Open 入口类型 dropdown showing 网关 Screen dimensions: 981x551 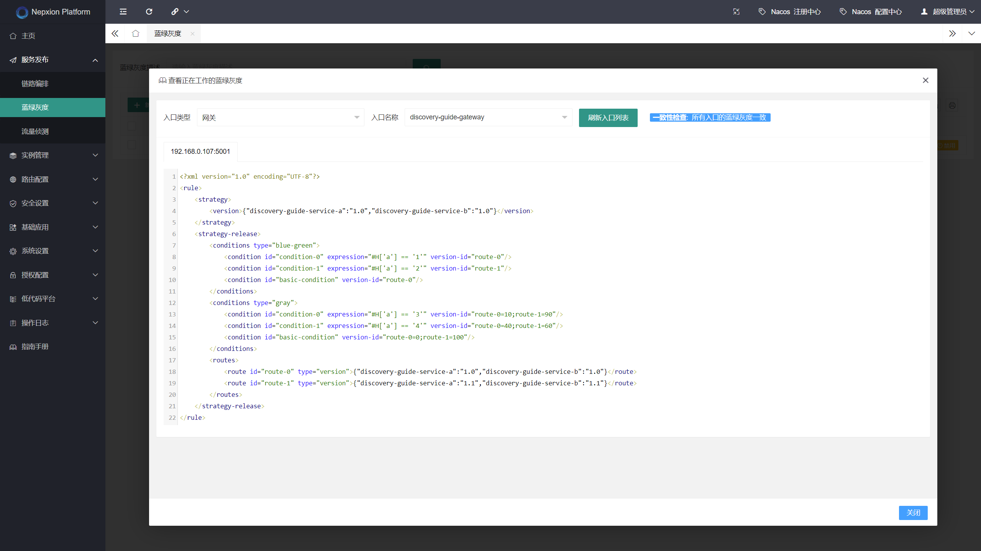tap(280, 117)
